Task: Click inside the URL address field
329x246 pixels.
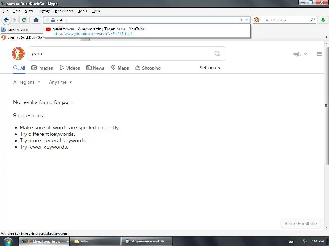Action: [147, 20]
